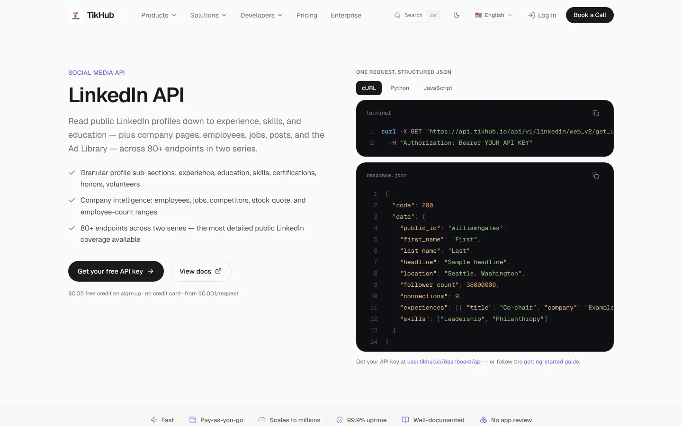
Task: Open user.tikhub.io/dashboard/api link
Action: (444, 362)
